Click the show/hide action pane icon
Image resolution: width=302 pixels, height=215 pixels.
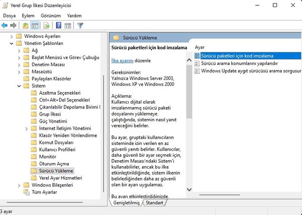(x=68, y=25)
